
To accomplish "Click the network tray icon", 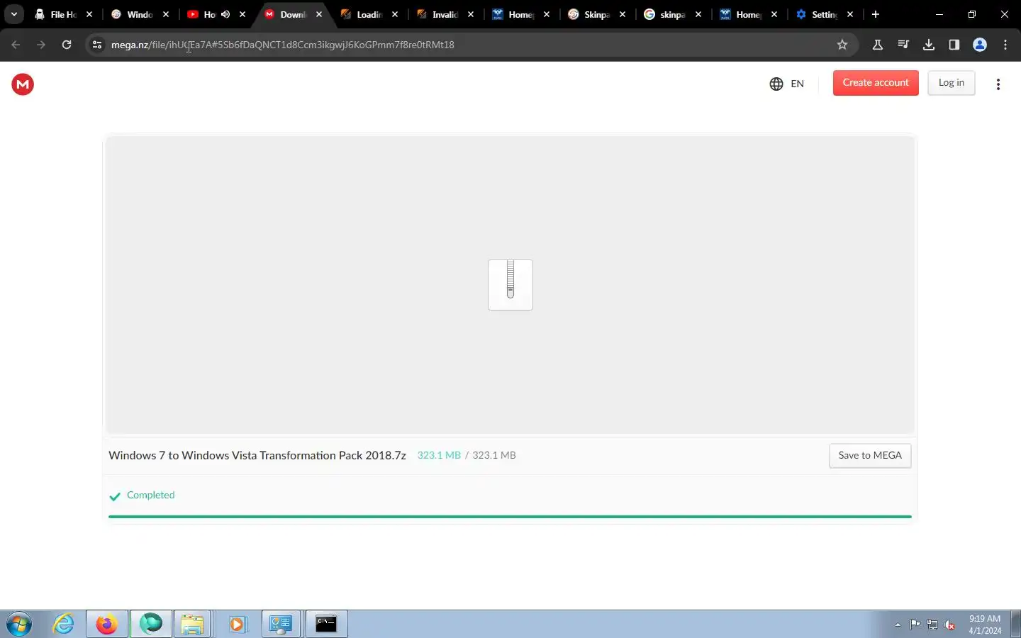I will coord(932,625).
